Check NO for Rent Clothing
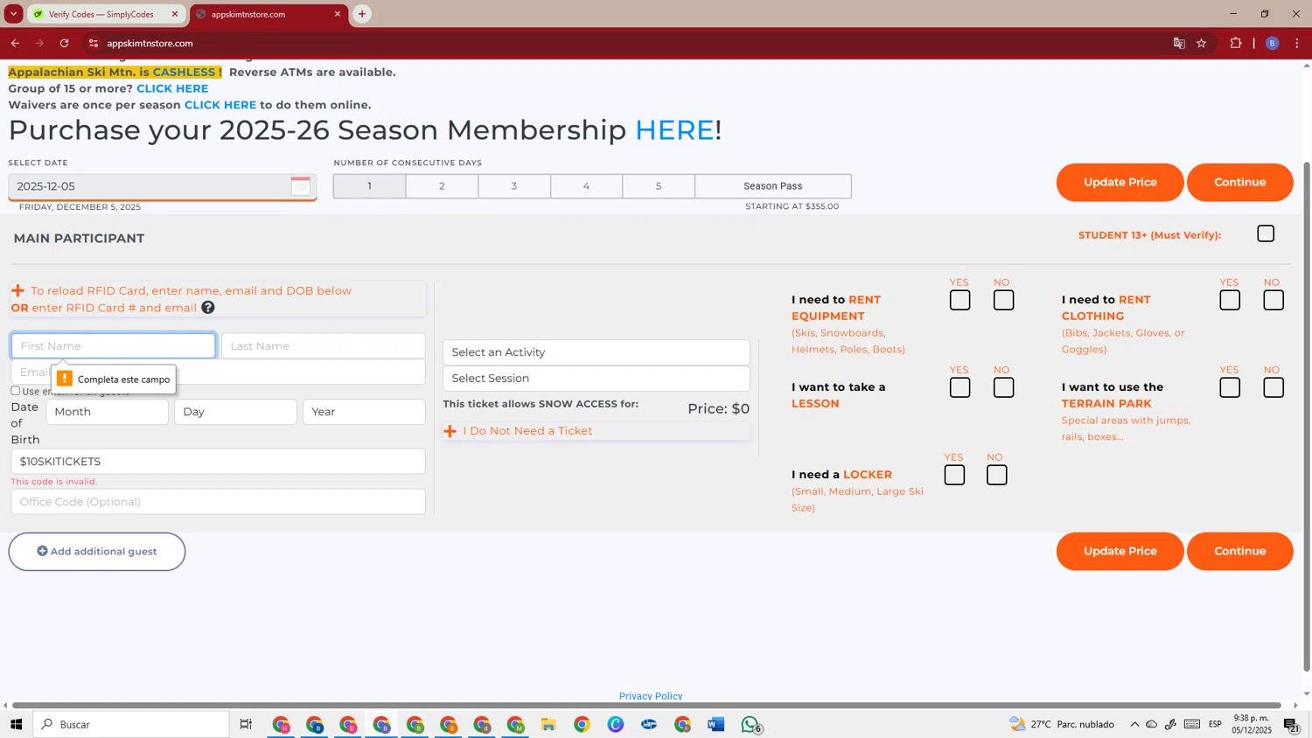 1274,300
